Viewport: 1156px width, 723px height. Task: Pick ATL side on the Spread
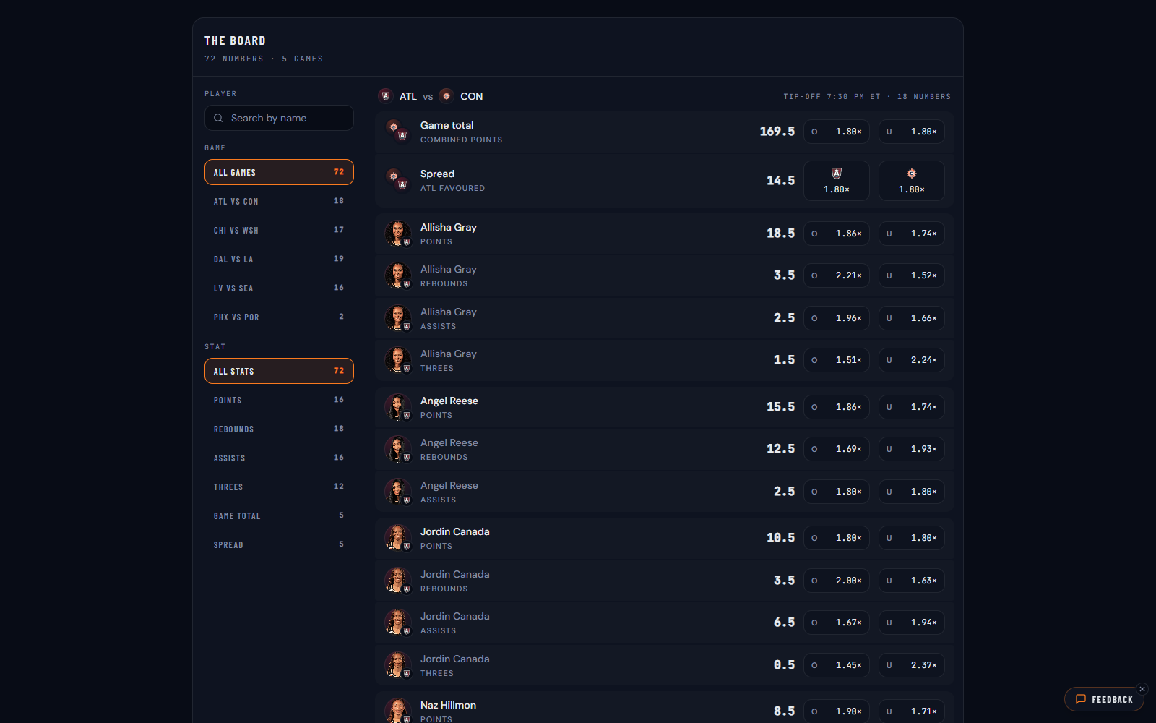(837, 181)
